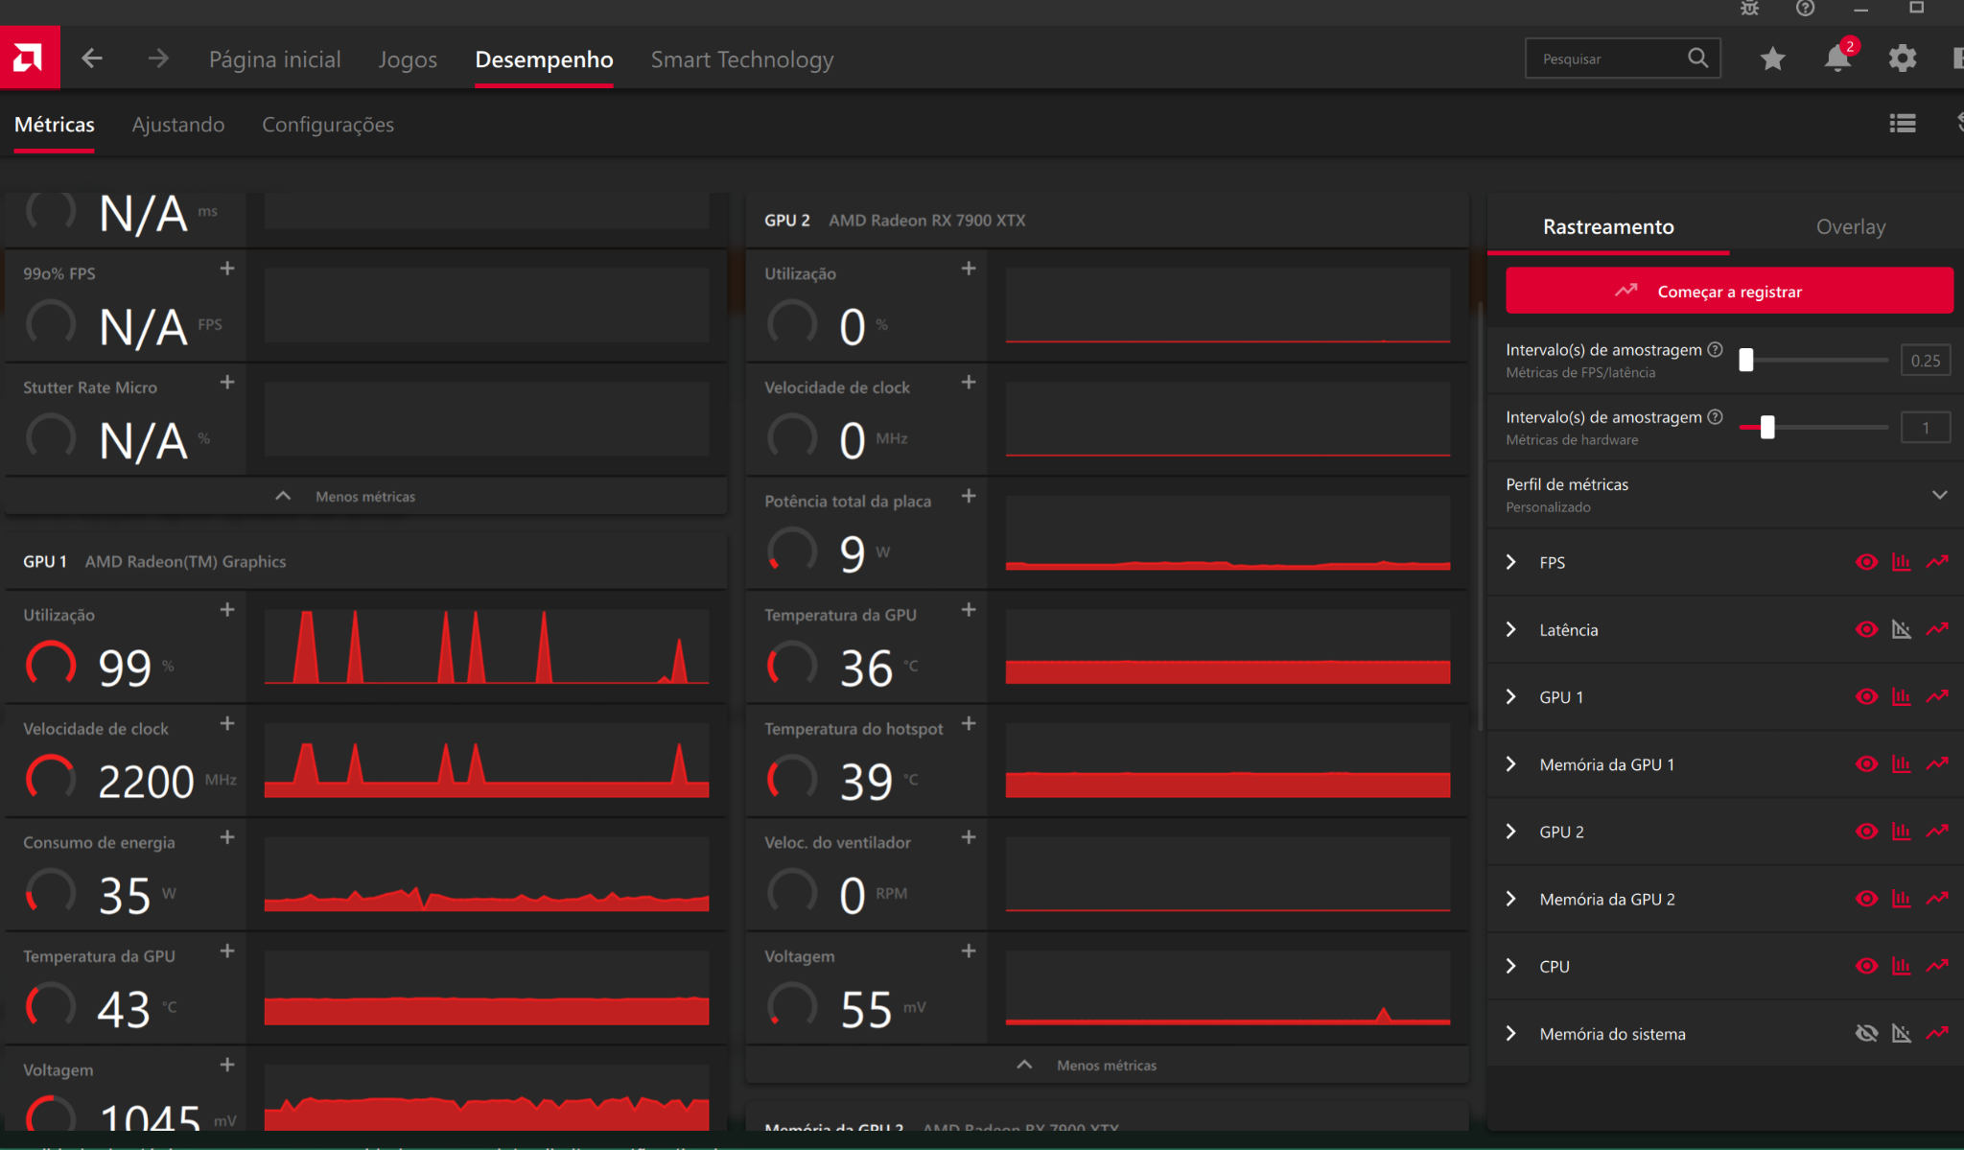
Task: Adjust hardware metrics sampling slider
Action: point(1767,427)
